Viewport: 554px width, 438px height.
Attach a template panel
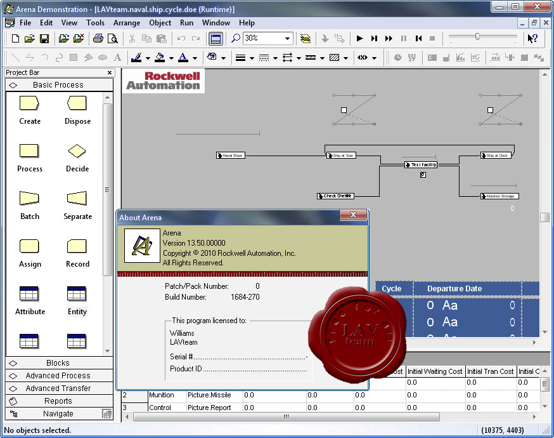pyautogui.click(x=64, y=38)
